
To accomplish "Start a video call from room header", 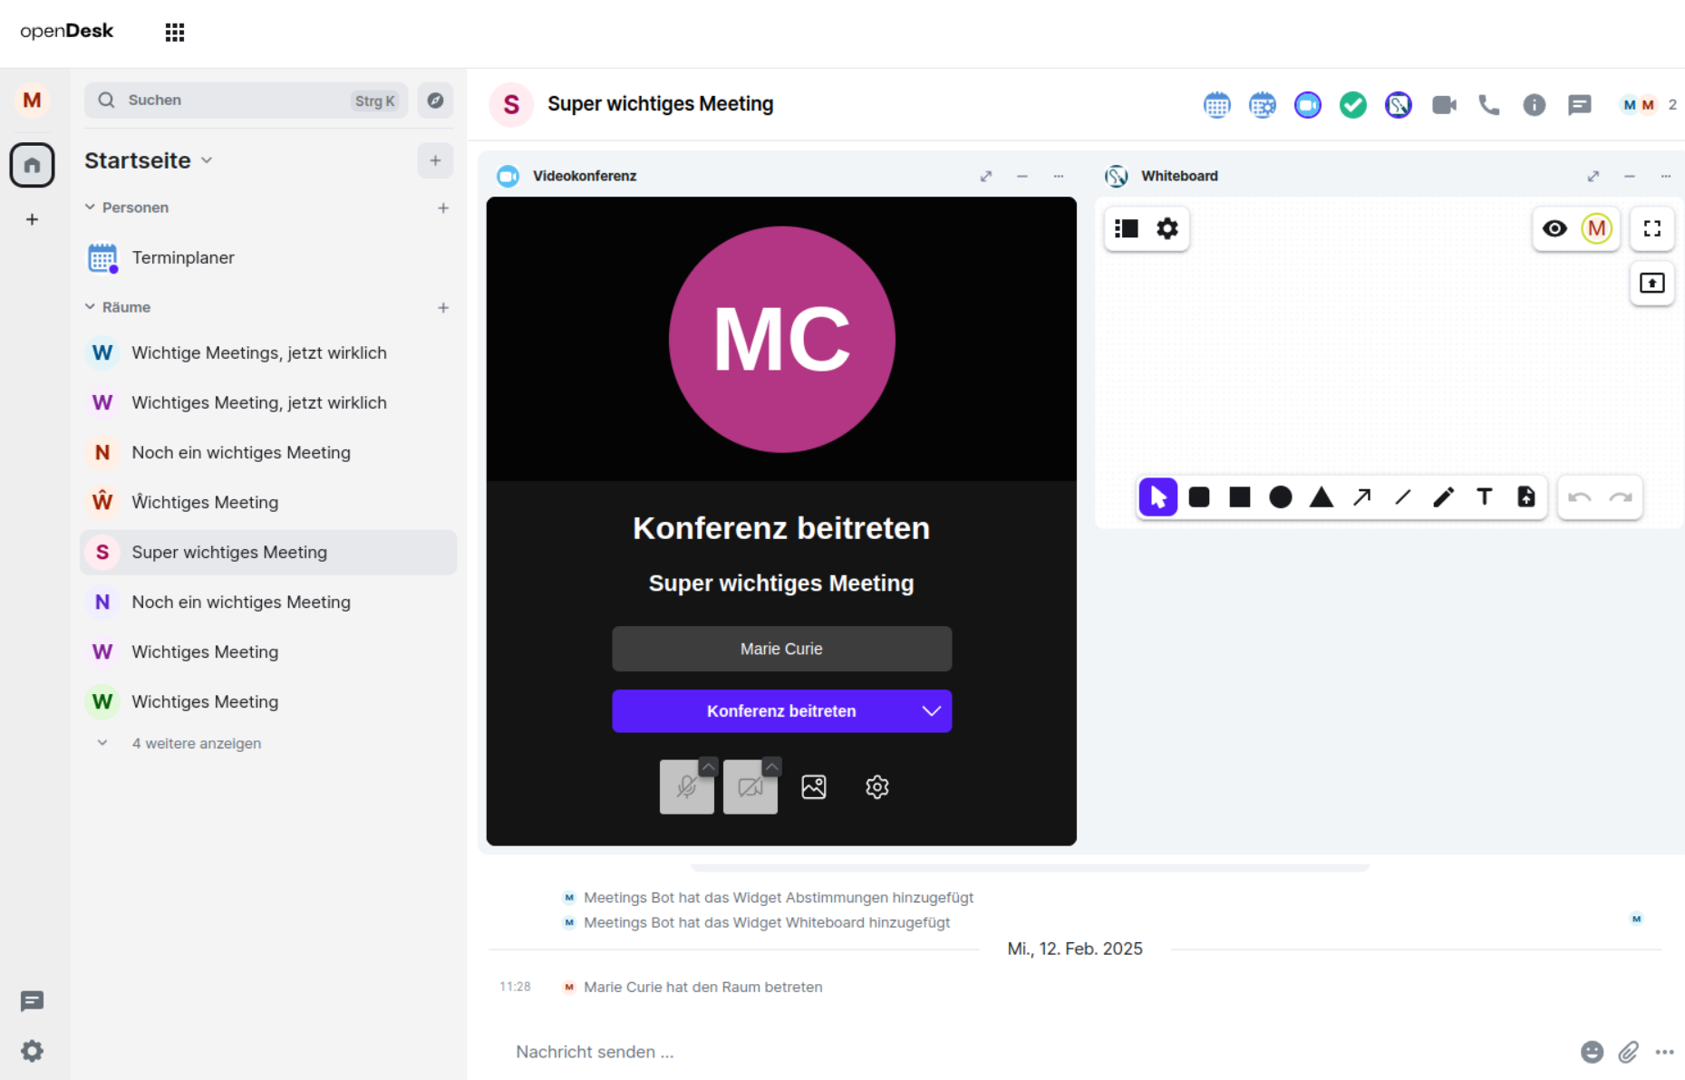I will click(x=1444, y=105).
